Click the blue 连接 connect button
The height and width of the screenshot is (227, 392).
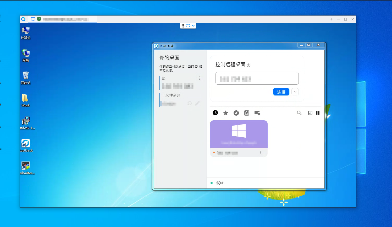[x=281, y=92]
